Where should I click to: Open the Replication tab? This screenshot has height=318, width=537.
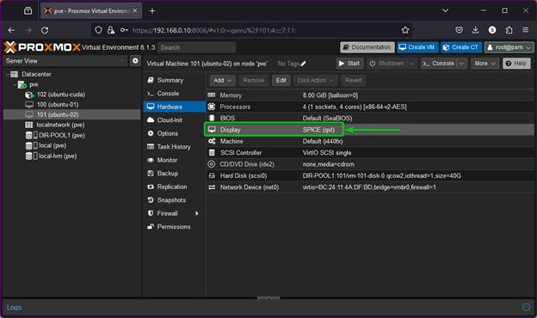click(x=175, y=187)
